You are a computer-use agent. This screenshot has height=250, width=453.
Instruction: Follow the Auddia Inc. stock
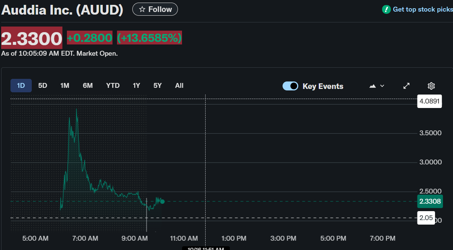[155, 9]
